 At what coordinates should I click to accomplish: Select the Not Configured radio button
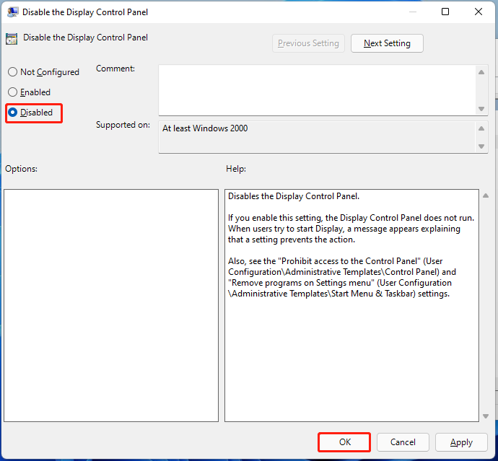[12, 72]
